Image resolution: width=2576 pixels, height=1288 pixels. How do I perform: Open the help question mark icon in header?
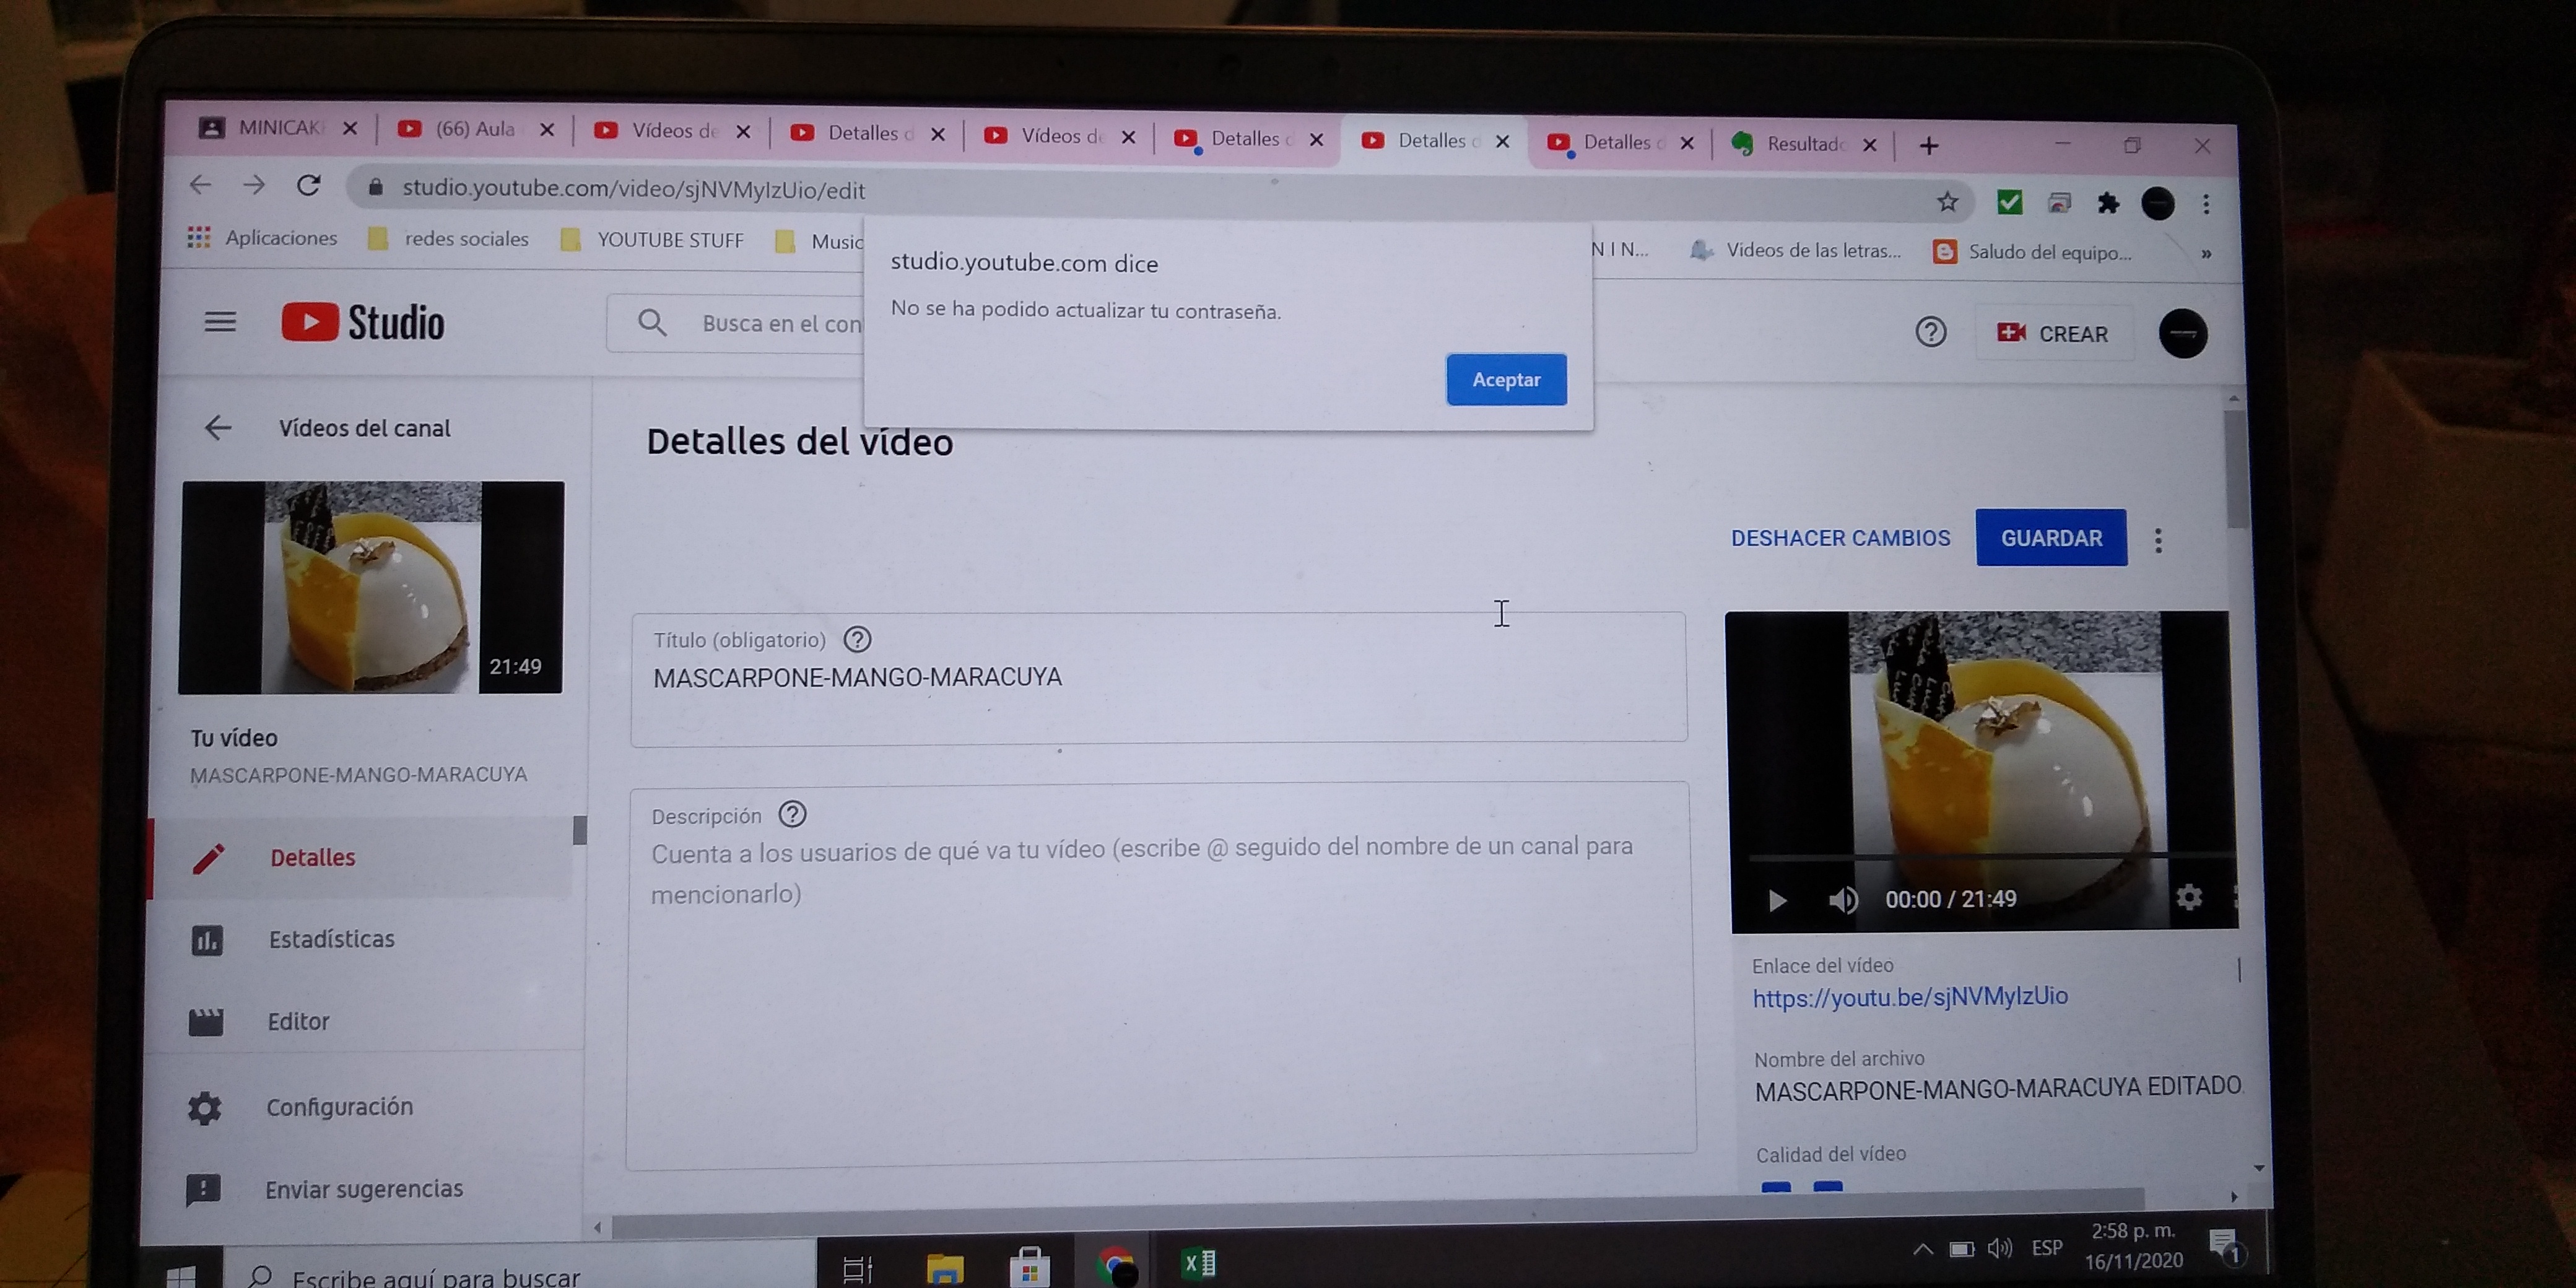pyautogui.click(x=1930, y=332)
